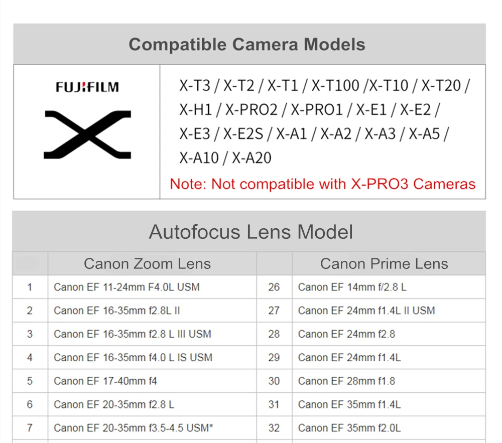Click Canon EF 16-35mm f2.8 L III USM
The height and width of the screenshot is (443, 502).
click(133, 334)
